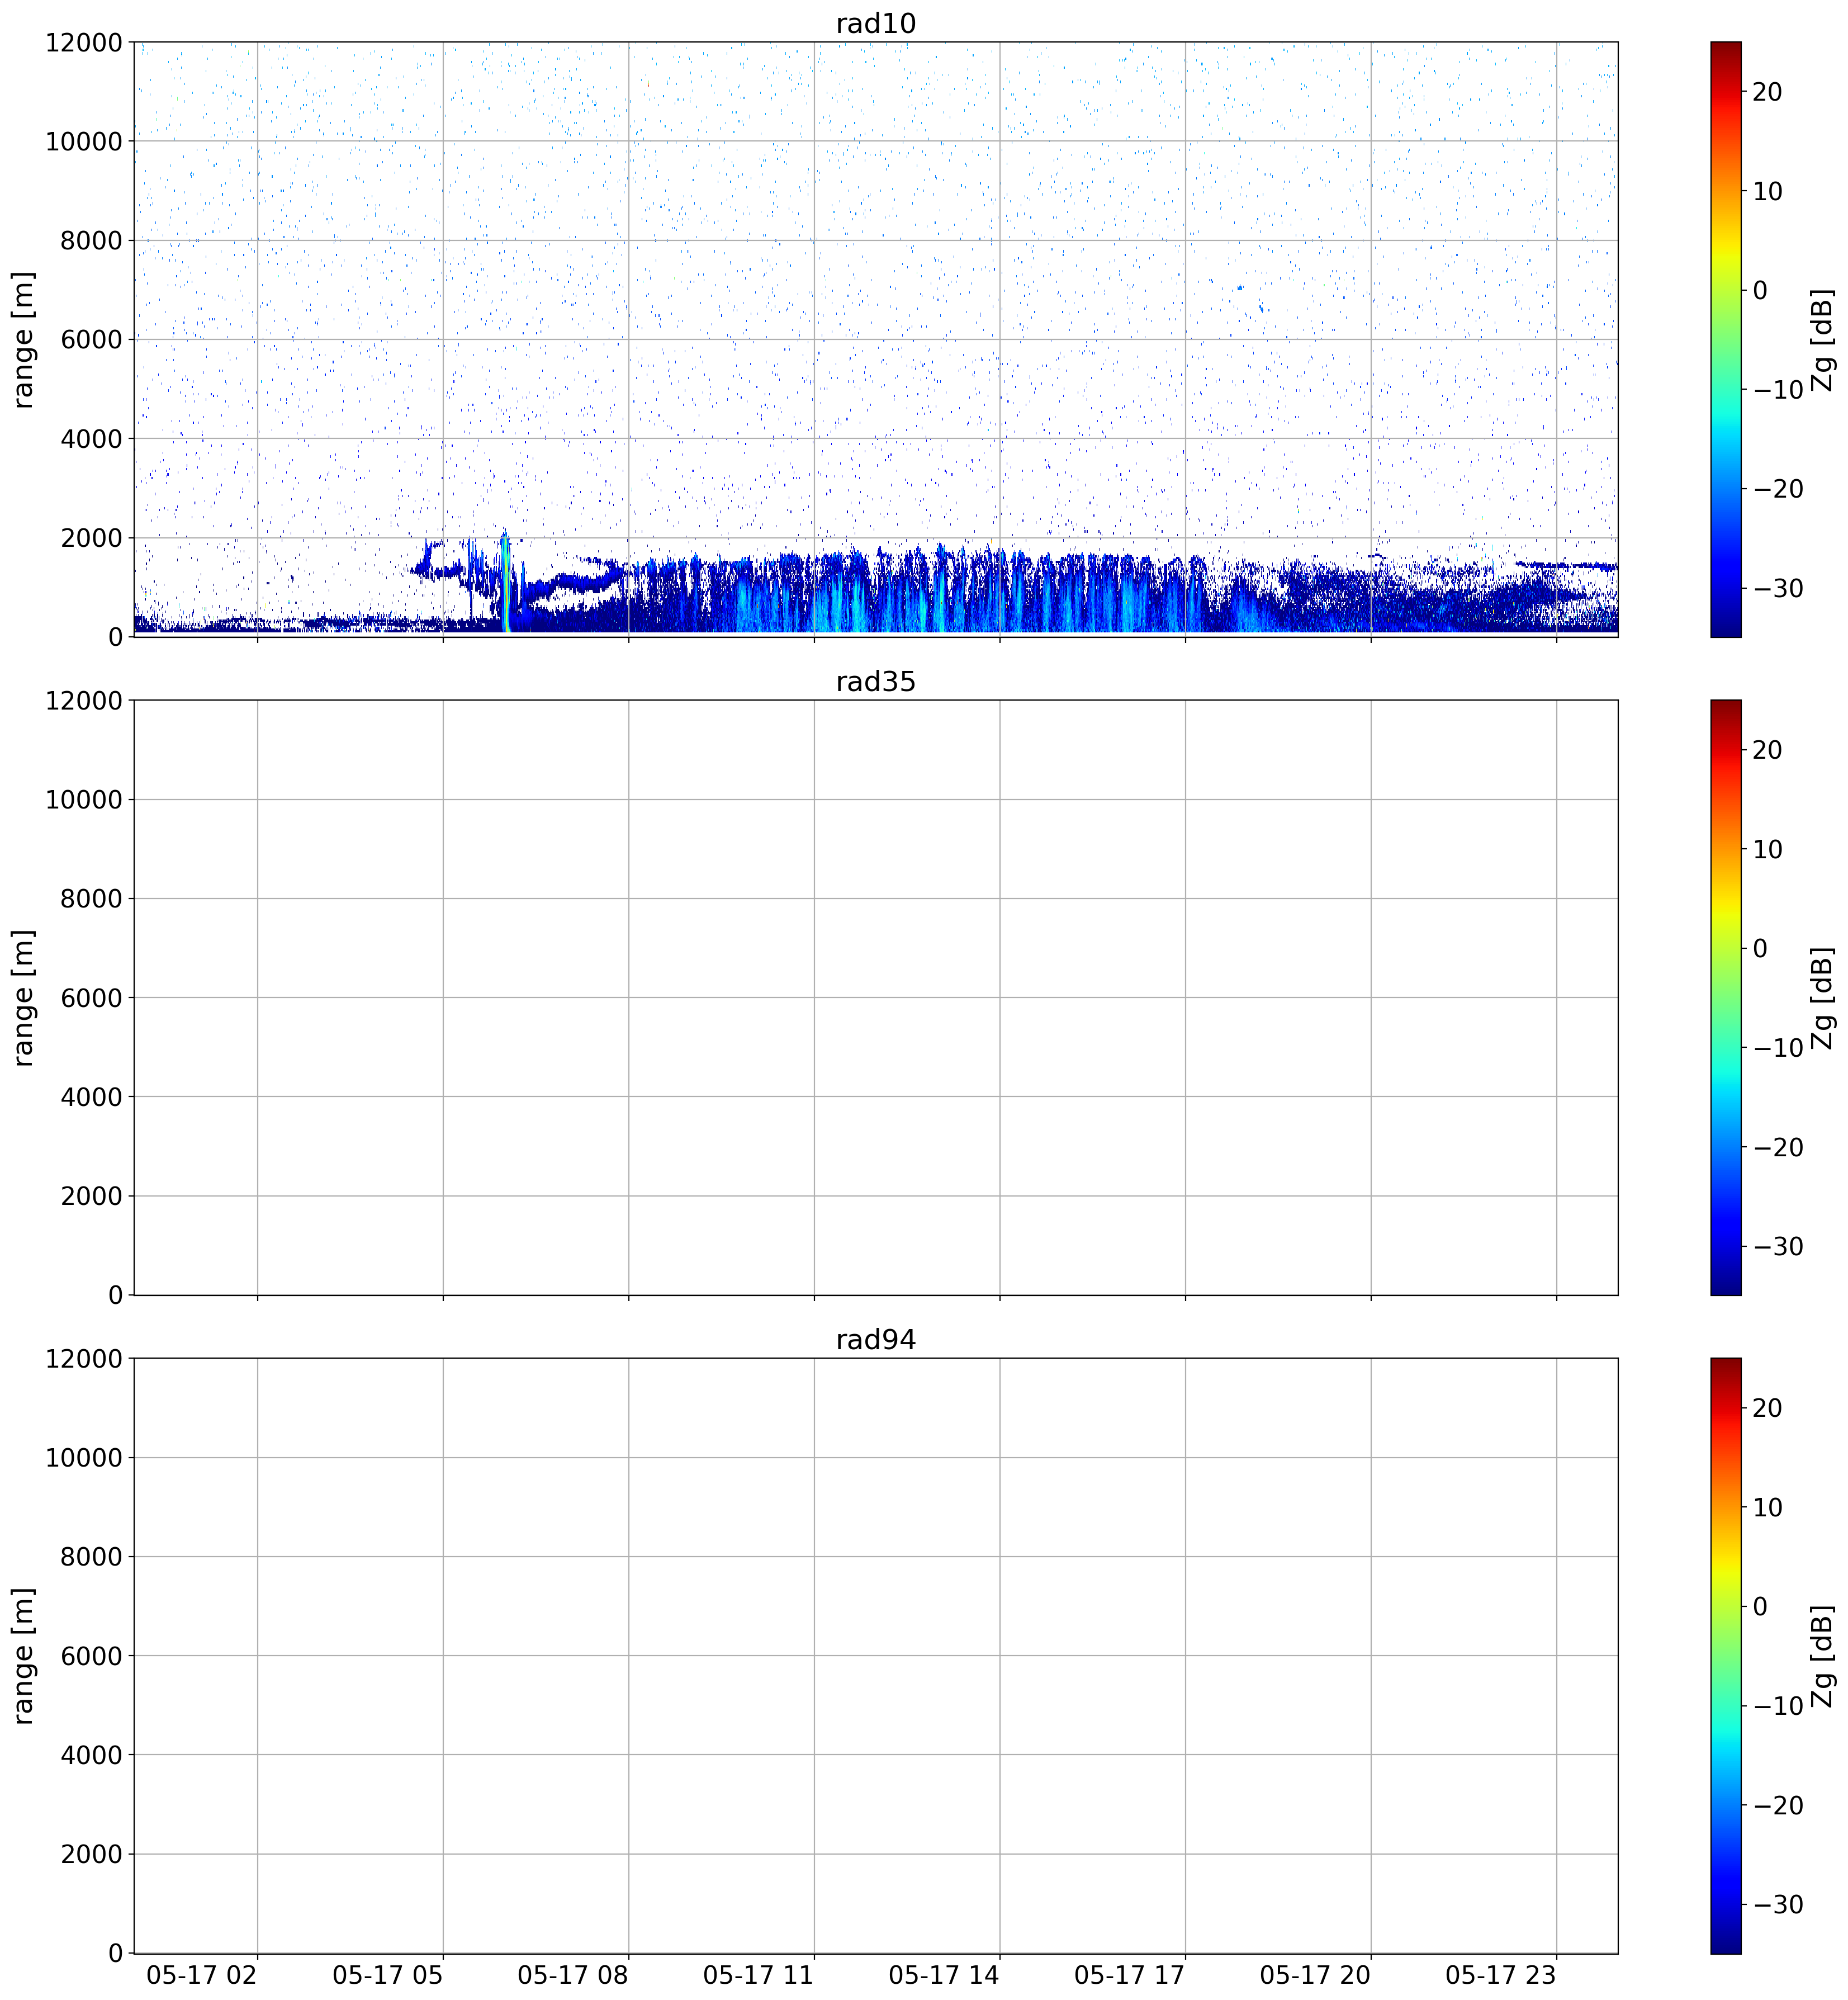Click the rad10 range [m] axis label

click(23, 339)
